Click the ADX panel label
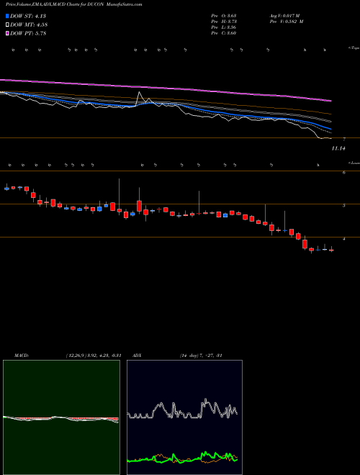The width and height of the screenshot is (360, 475). (138, 356)
